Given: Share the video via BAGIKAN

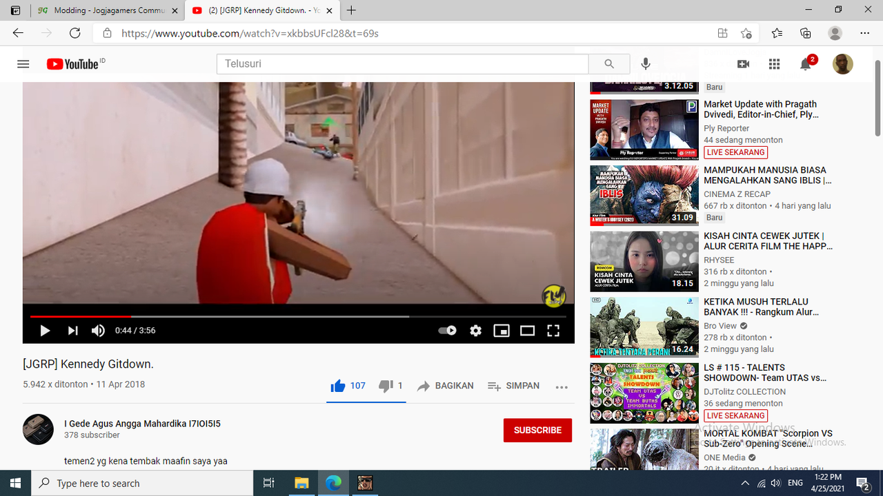Looking at the screenshot, I should (445, 386).
